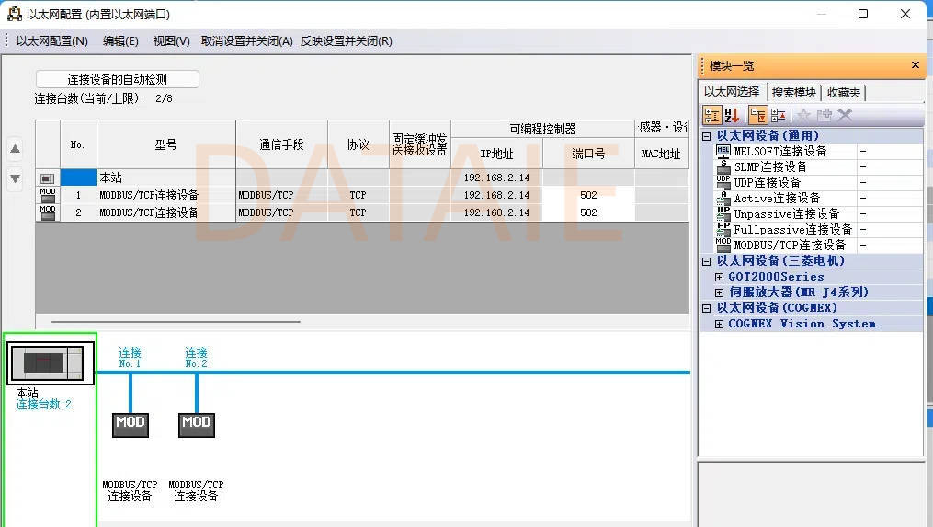This screenshot has height=527, width=933.
Task: Click the IP地址 column header
Action: tap(497, 154)
